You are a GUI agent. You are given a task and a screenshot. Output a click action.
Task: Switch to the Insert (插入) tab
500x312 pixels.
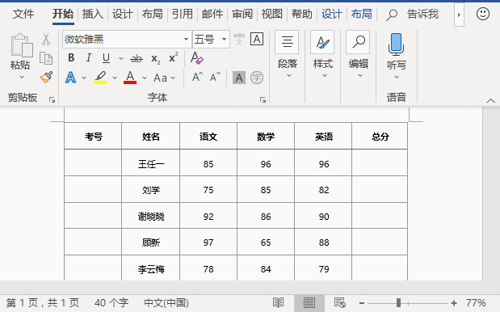pos(92,14)
